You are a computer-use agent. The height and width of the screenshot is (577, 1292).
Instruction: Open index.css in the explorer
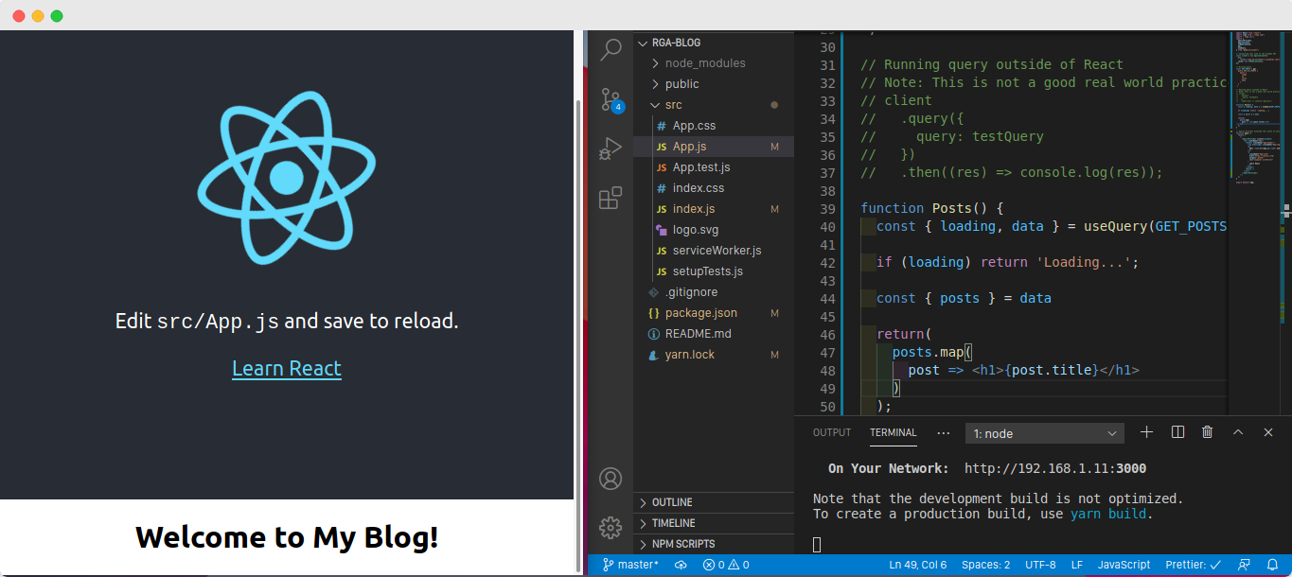point(714,188)
